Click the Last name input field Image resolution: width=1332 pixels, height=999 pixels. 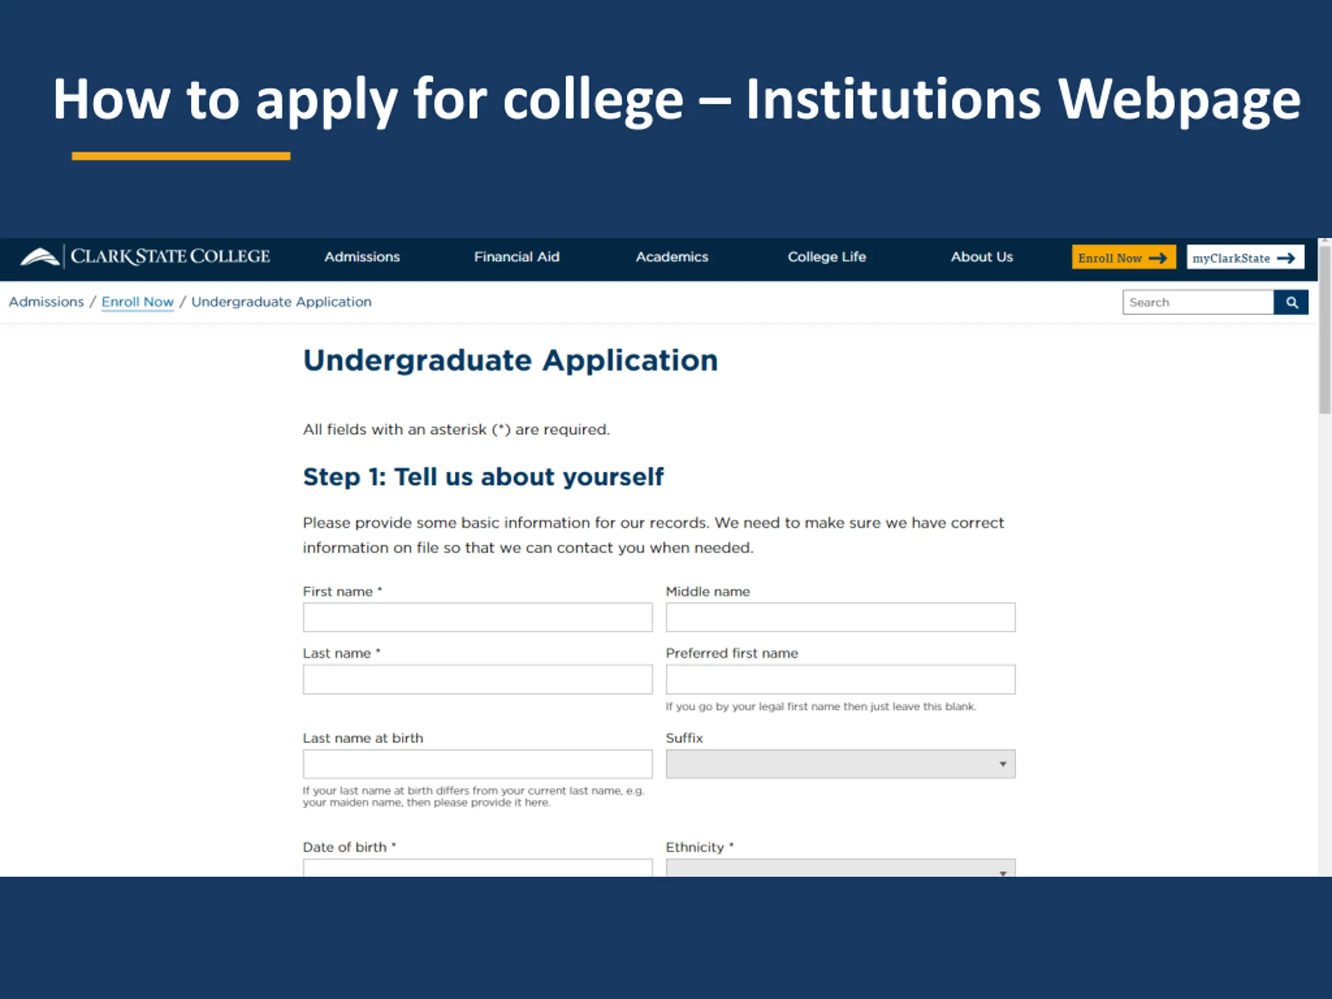[478, 679]
